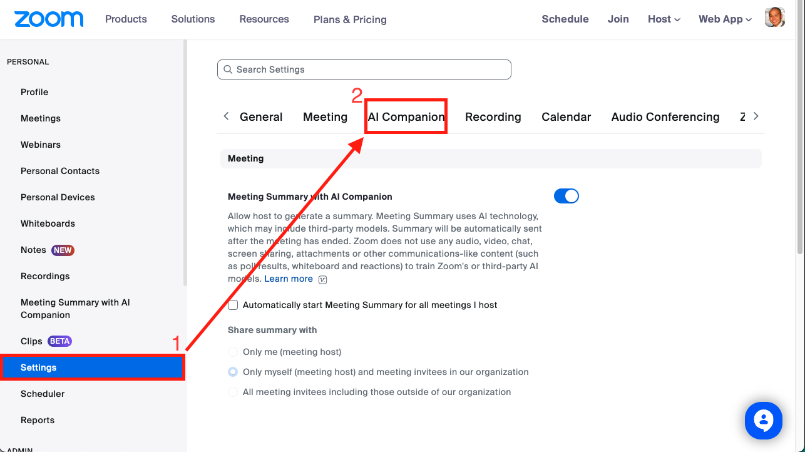
Task: Open Plans & Pricing page
Action: (350, 19)
